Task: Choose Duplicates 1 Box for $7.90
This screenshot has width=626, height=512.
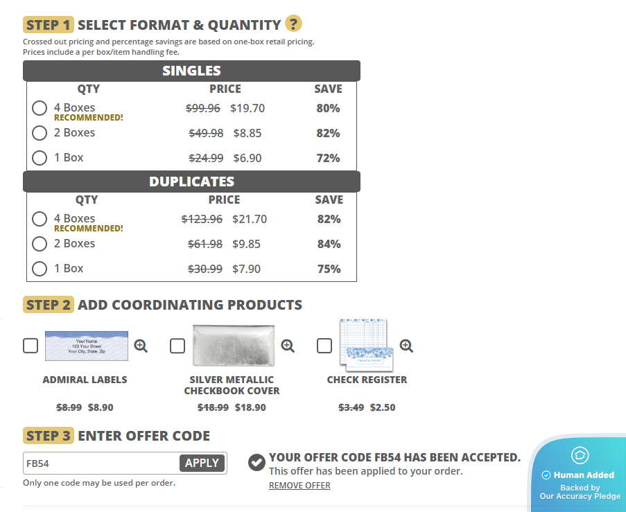Action: pos(40,269)
